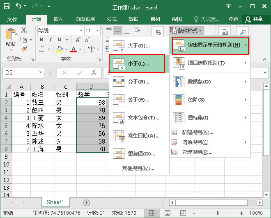Screen dimensions: 271x218
Task: Click the zoom slider handle
Action: point(218,213)
